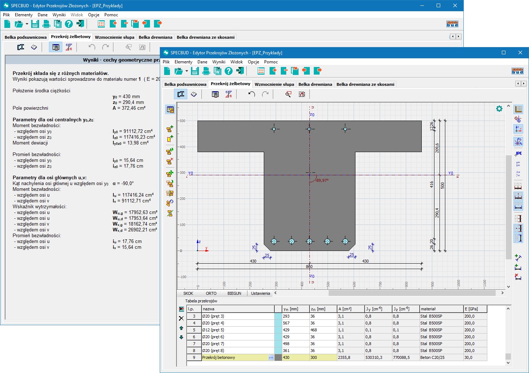Open the teal gear settings on canvas

(x=499, y=109)
